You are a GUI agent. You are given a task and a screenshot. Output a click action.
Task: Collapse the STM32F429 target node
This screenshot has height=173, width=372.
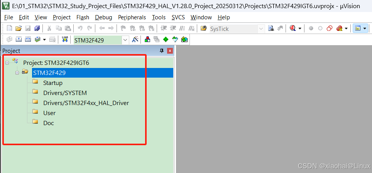[17, 73]
